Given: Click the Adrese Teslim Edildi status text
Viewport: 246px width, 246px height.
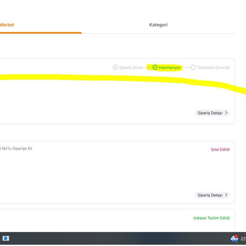Looking at the screenshot, I should click(x=211, y=218).
